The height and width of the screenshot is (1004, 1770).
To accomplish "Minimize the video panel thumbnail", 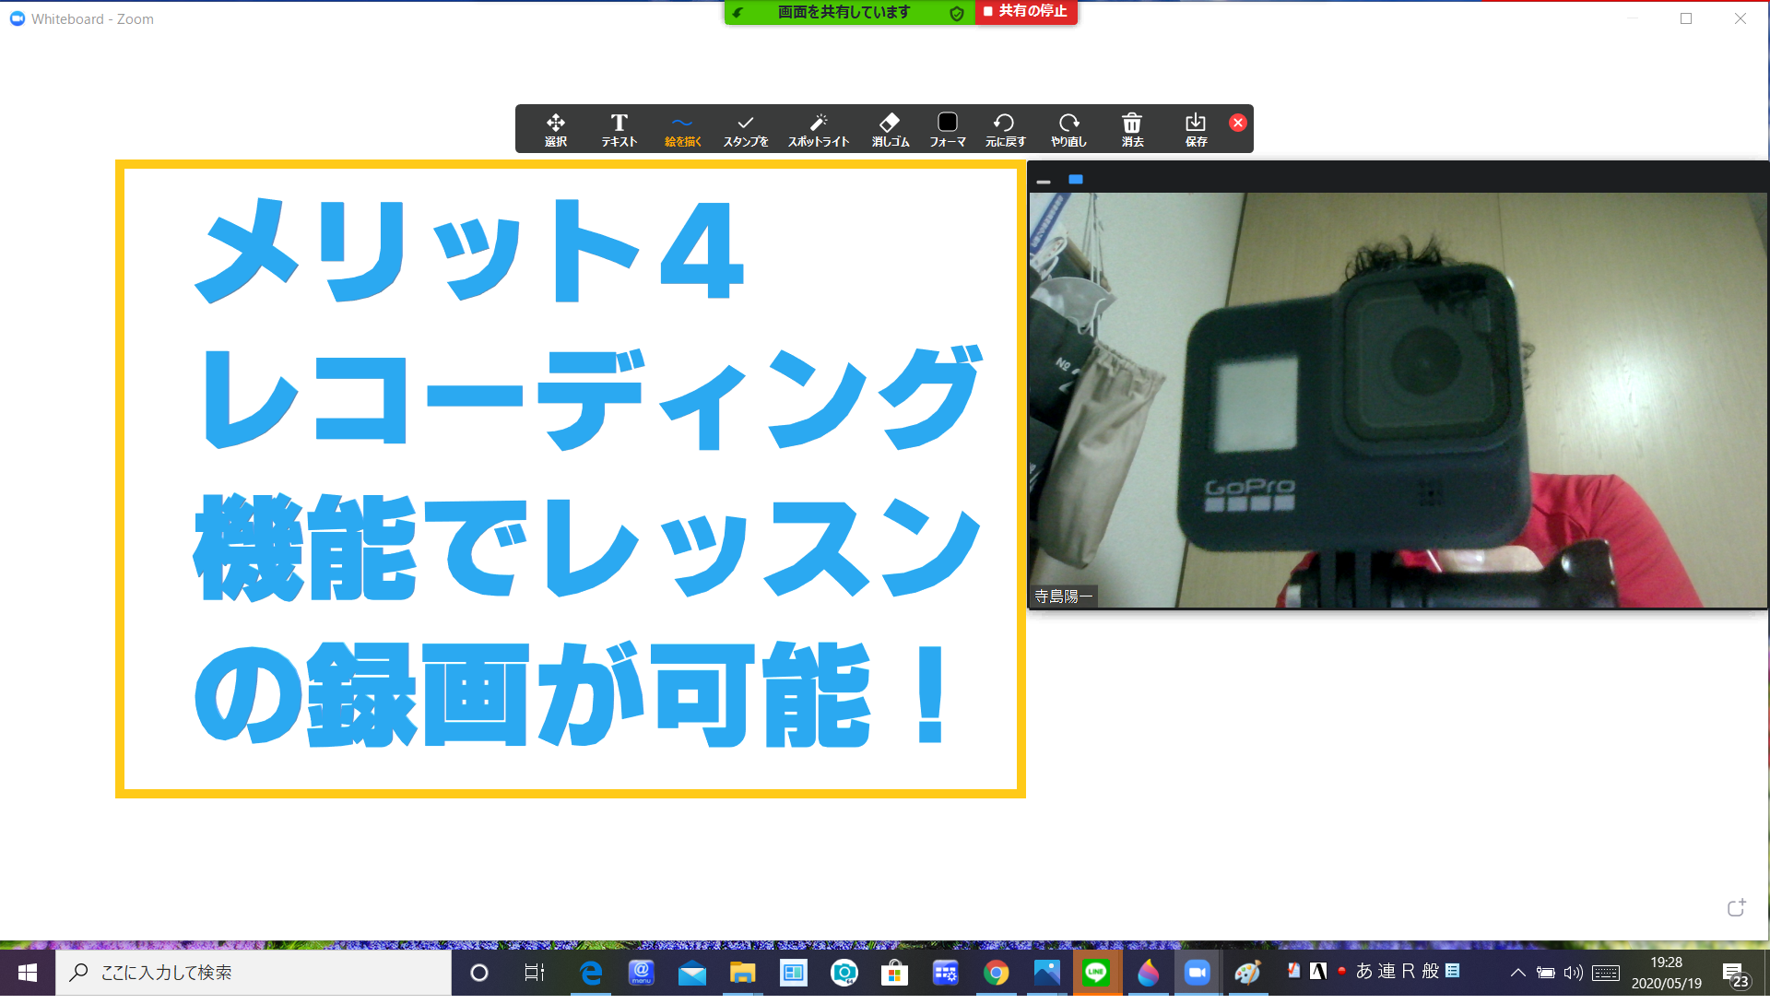I will click(x=1044, y=181).
